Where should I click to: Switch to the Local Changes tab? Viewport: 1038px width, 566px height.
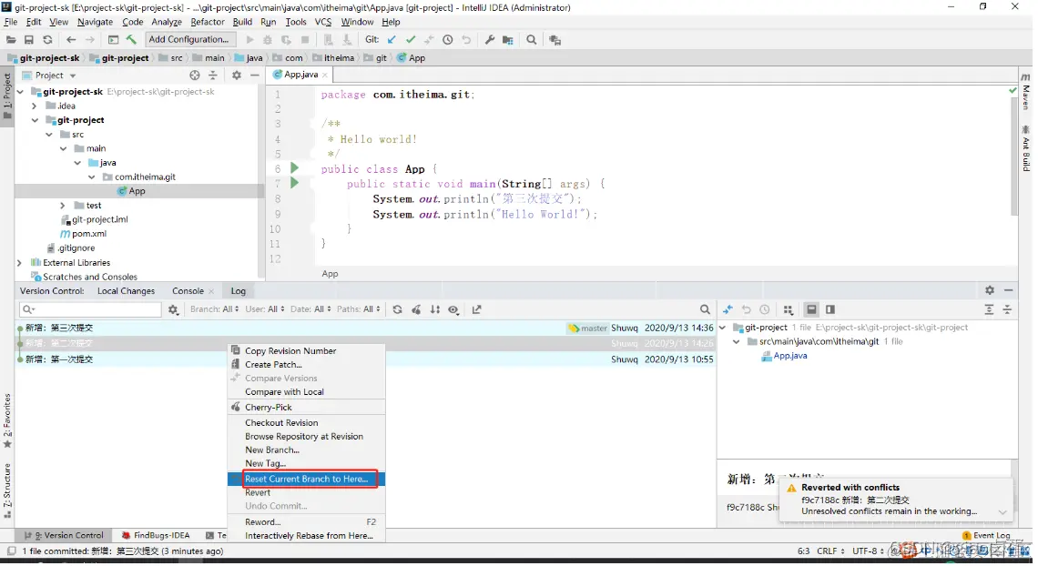click(126, 291)
